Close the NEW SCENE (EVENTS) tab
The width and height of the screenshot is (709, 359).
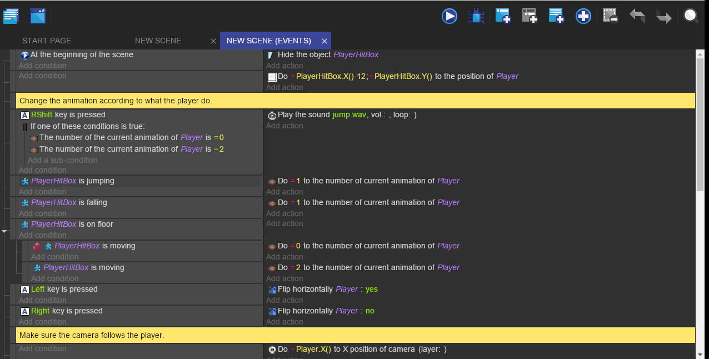pos(324,41)
